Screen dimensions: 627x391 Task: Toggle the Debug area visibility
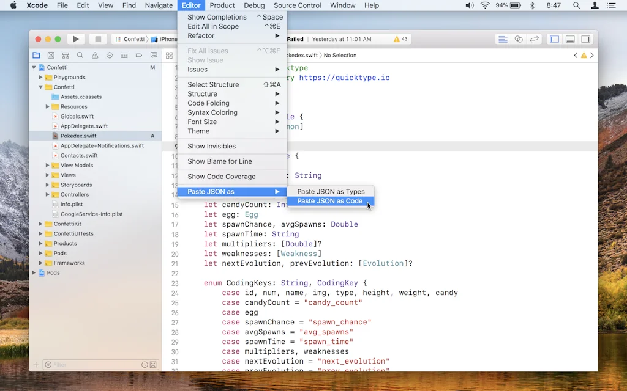point(569,38)
